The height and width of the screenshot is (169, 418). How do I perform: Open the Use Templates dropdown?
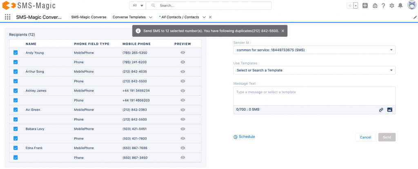pos(314,70)
